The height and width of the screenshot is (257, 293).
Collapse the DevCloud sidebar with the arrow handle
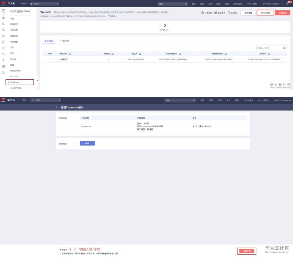click(x=37, y=80)
